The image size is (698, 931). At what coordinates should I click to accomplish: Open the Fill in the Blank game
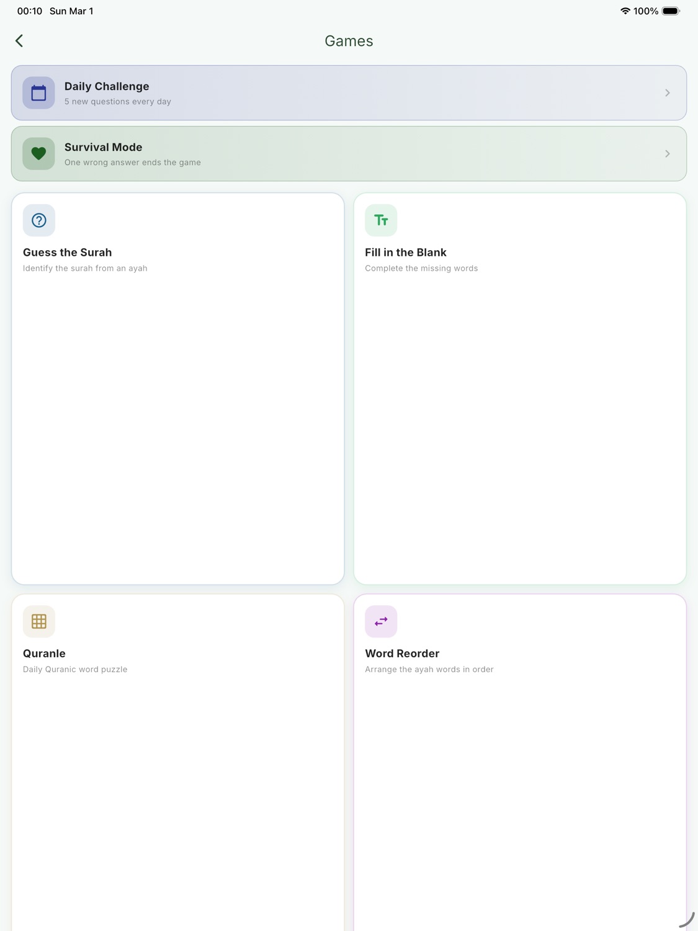coord(520,389)
